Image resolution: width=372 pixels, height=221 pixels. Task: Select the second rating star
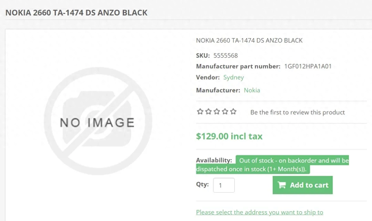208,112
